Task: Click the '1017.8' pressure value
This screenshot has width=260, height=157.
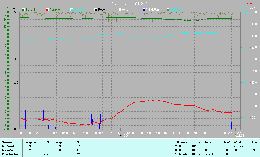Action: (196, 146)
